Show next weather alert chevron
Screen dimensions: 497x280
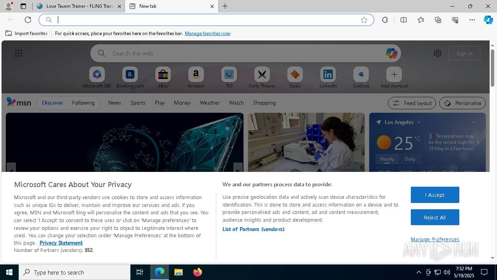point(478,142)
